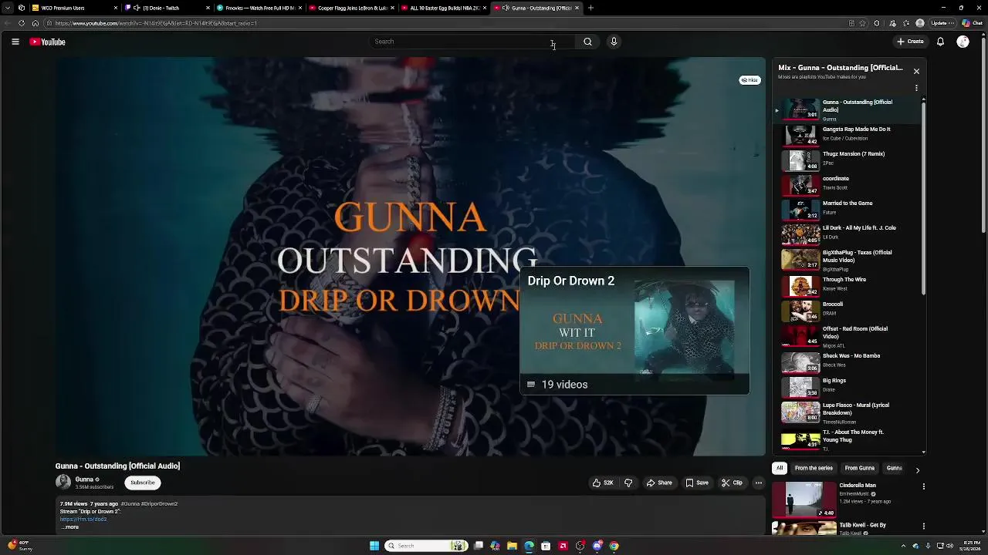Open Chrome from the taskbar

tap(614, 546)
